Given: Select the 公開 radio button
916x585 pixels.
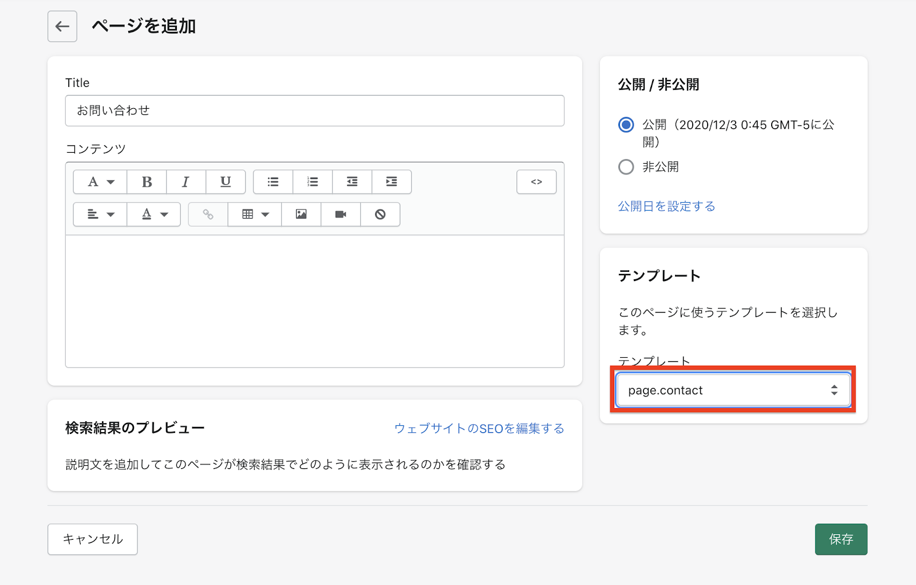Looking at the screenshot, I should tap(626, 125).
